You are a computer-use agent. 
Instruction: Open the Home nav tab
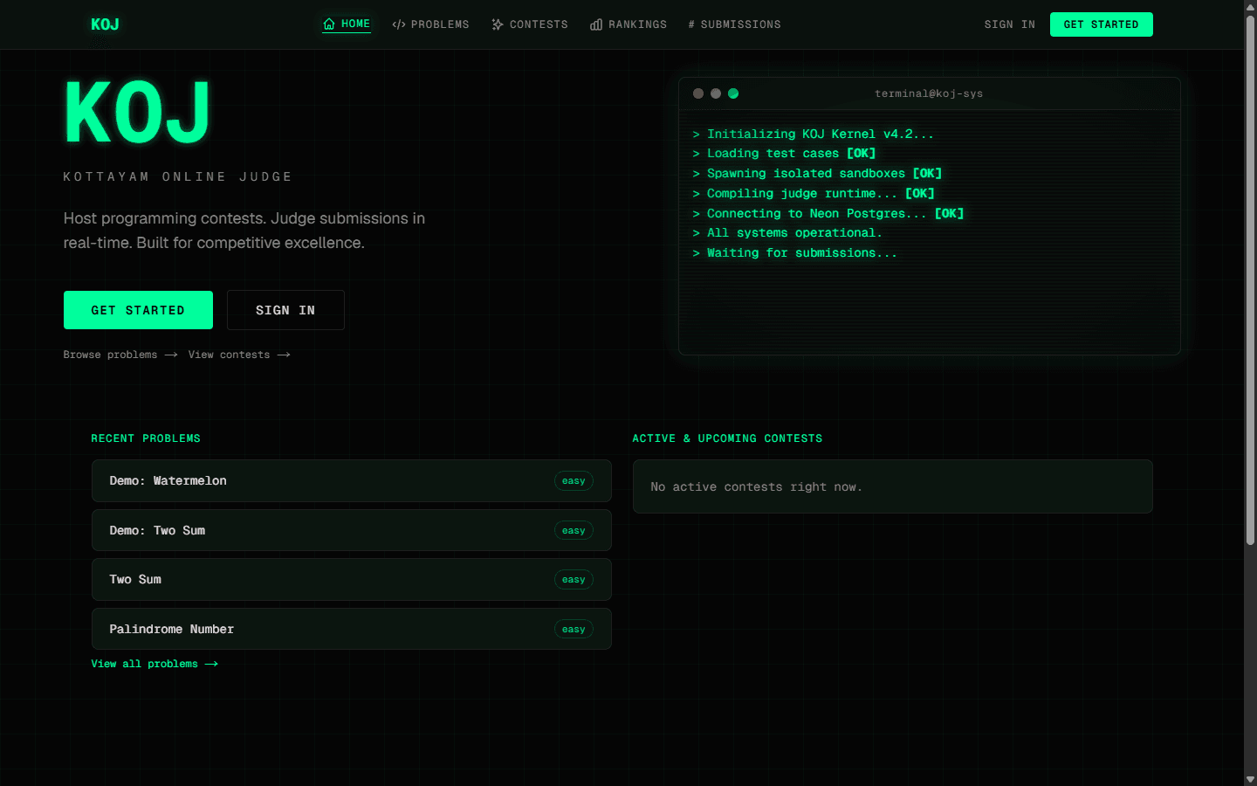click(x=347, y=24)
